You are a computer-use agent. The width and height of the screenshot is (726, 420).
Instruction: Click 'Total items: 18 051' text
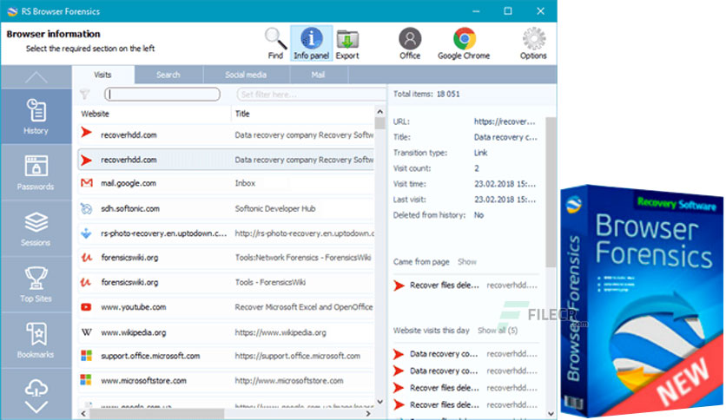426,94
